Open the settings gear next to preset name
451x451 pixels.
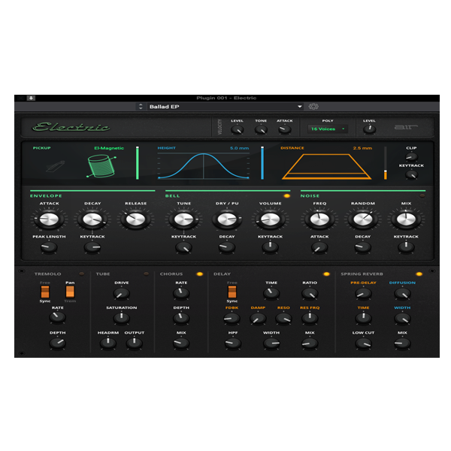(313, 107)
